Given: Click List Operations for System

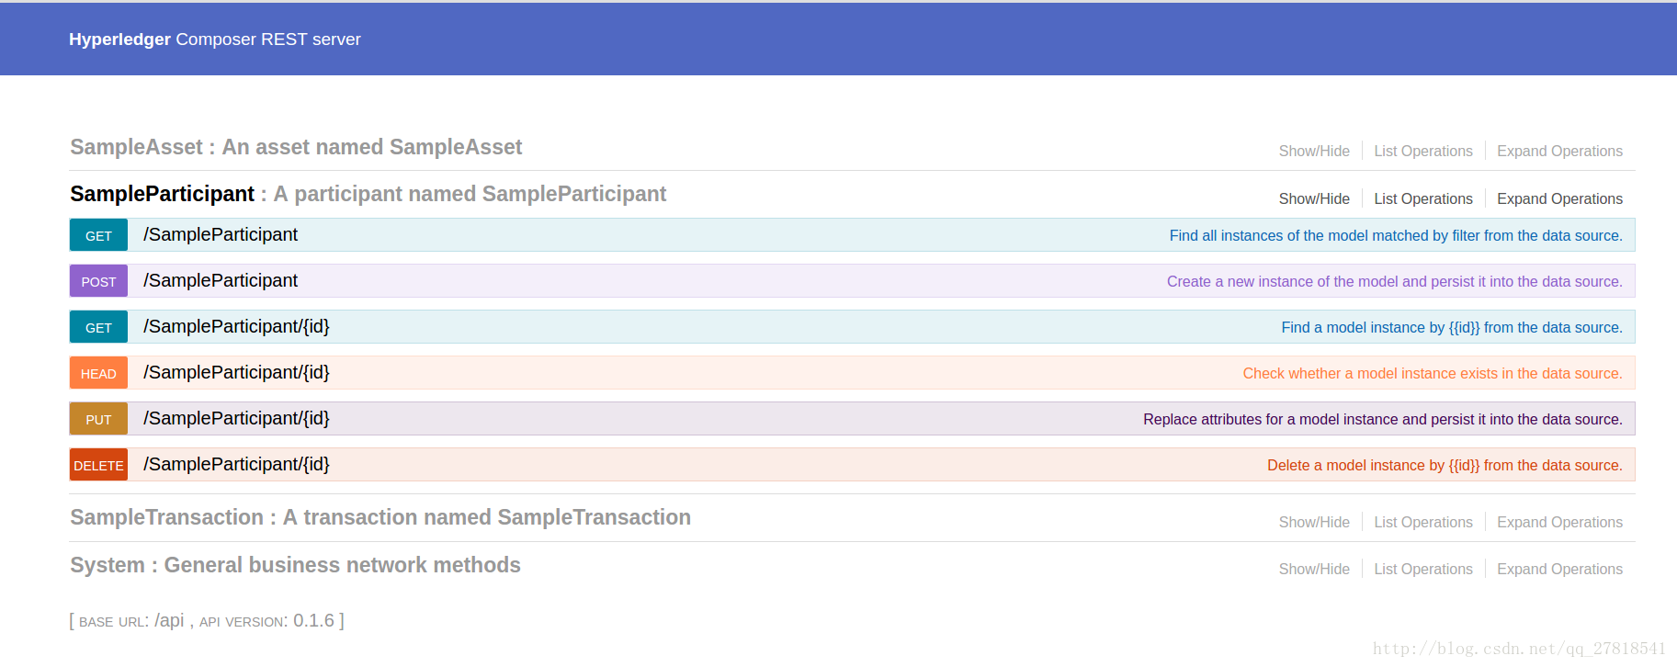Looking at the screenshot, I should click(x=1422, y=570).
